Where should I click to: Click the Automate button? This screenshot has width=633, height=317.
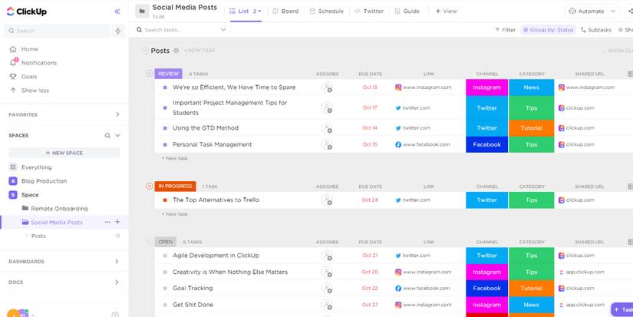pyautogui.click(x=586, y=12)
